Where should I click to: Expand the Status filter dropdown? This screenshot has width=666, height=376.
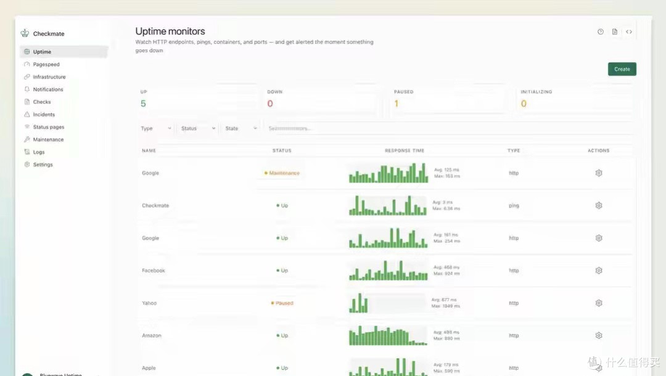(198, 128)
